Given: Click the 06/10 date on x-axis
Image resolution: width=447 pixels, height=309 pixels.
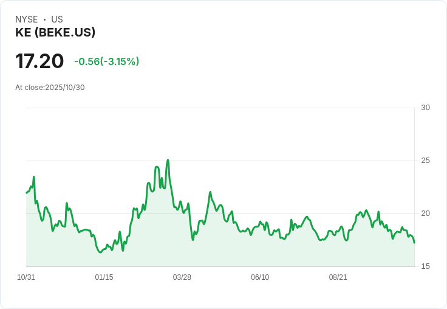Looking at the screenshot, I should (259, 277).
